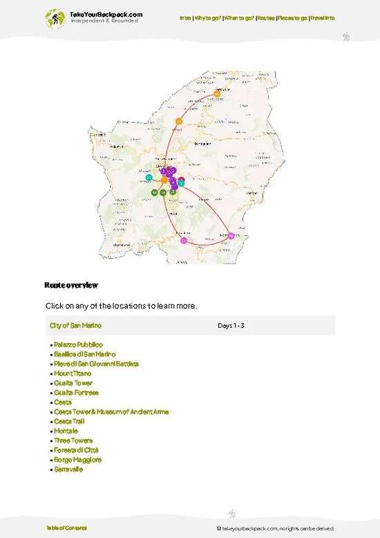Click the TakeYourBackpack.com site title text

(106, 15)
